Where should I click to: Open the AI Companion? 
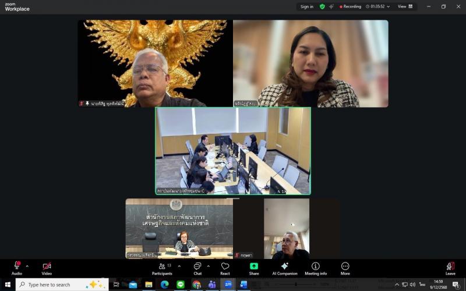tap(285, 268)
